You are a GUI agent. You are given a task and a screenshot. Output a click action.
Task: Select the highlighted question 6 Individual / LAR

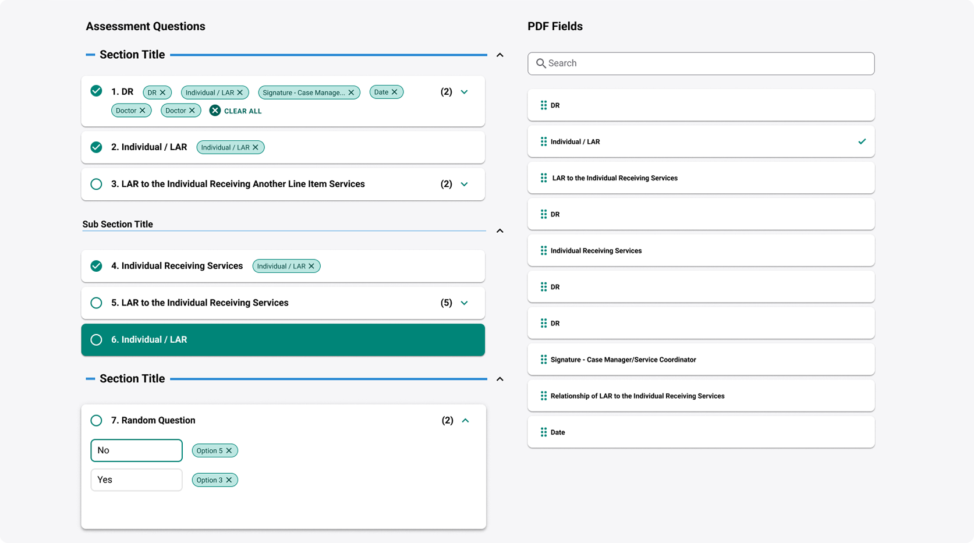(x=282, y=340)
